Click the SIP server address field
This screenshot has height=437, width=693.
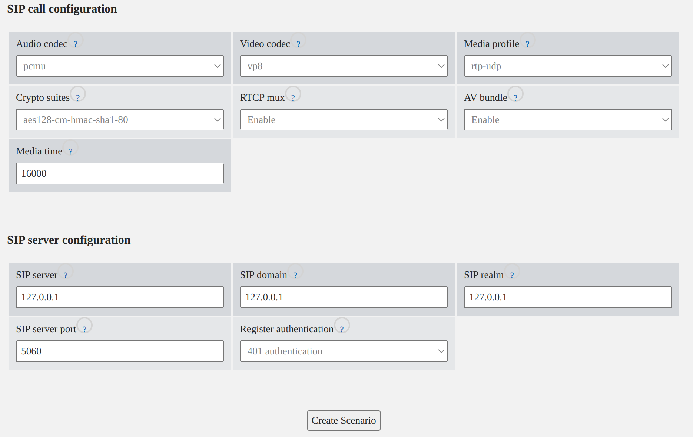click(120, 297)
